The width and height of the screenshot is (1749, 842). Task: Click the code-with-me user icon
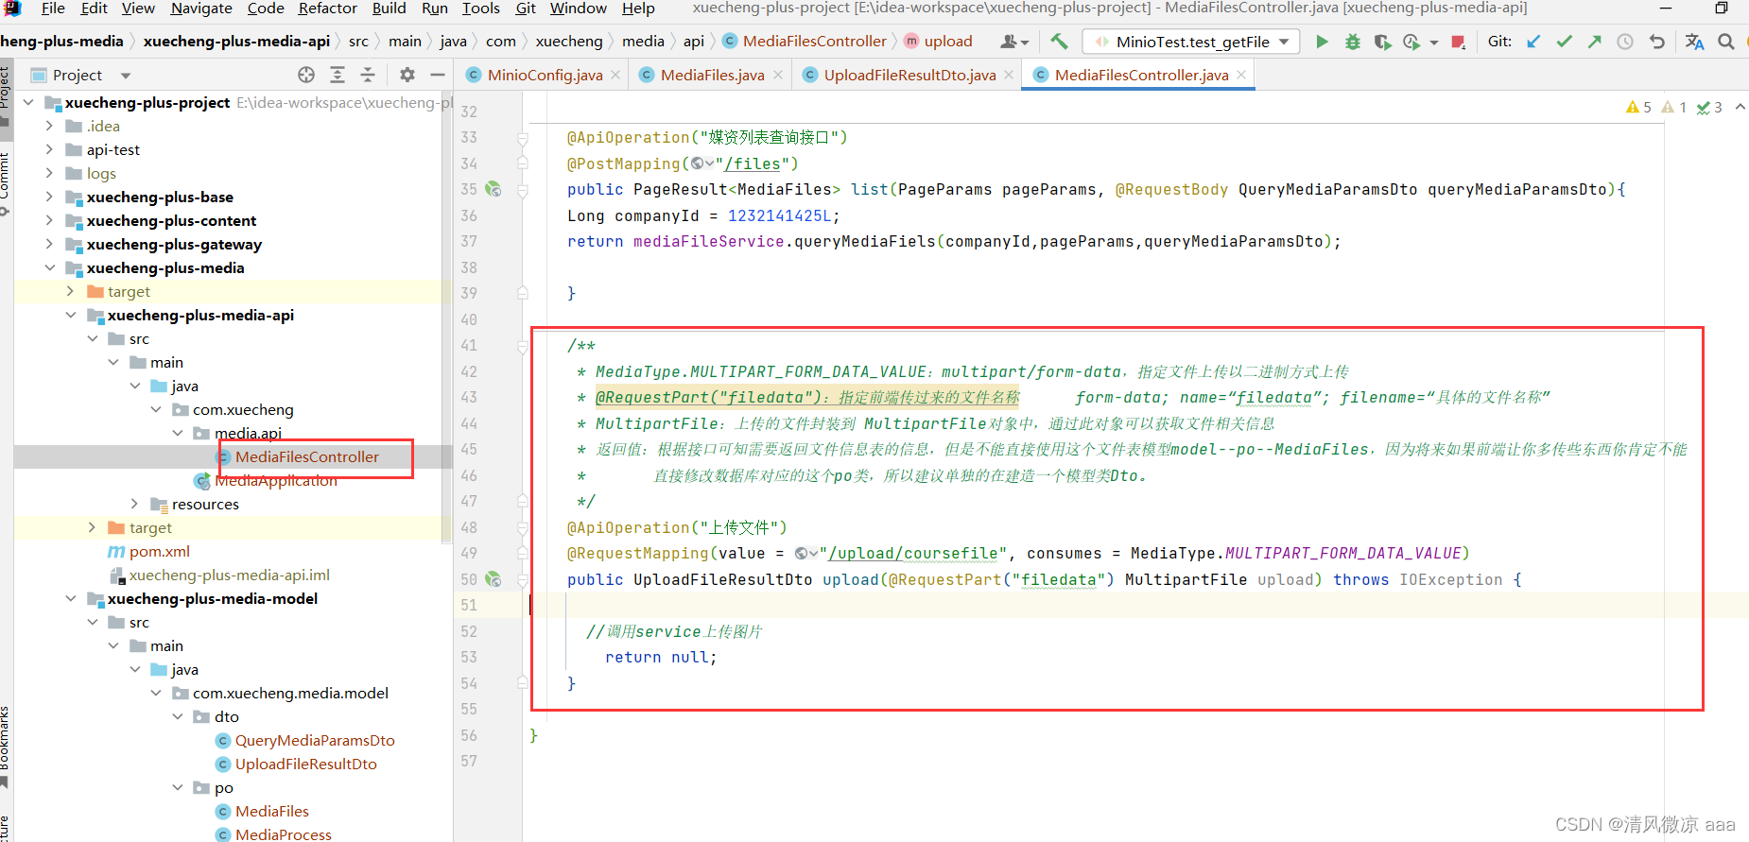(x=1013, y=42)
